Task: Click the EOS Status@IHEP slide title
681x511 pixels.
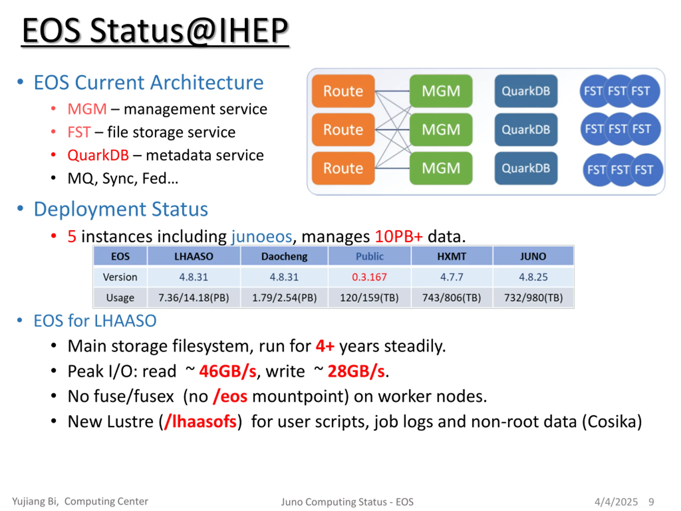Action: [x=155, y=31]
